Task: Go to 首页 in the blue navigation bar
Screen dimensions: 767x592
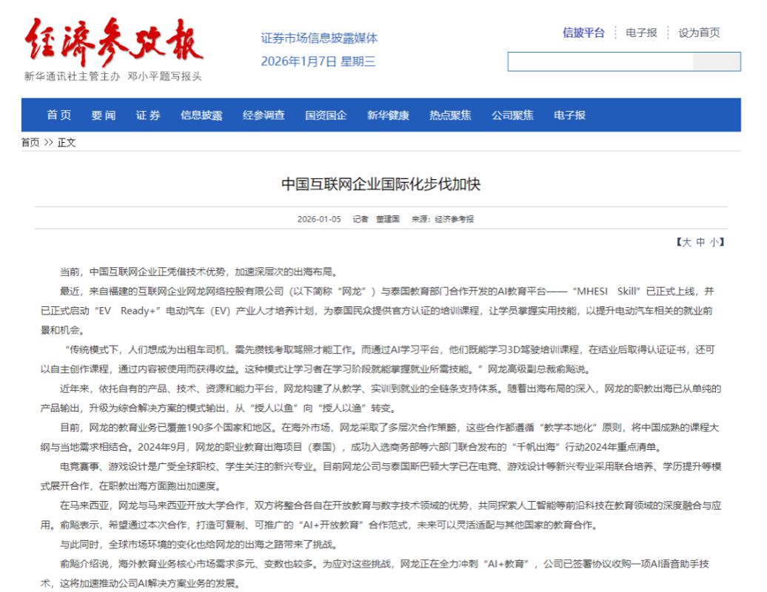Action: [x=59, y=115]
